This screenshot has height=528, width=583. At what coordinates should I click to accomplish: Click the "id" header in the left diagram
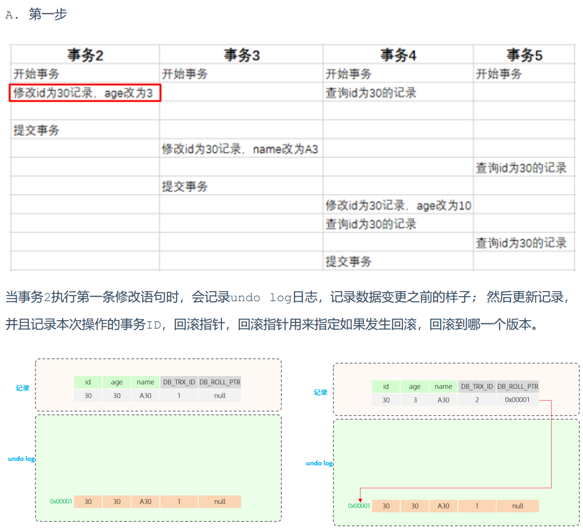[88, 382]
